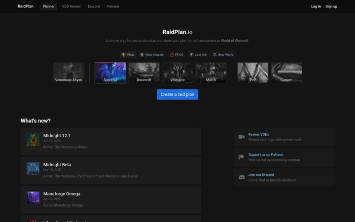Click the RaidPlan.io main heading

177,32
